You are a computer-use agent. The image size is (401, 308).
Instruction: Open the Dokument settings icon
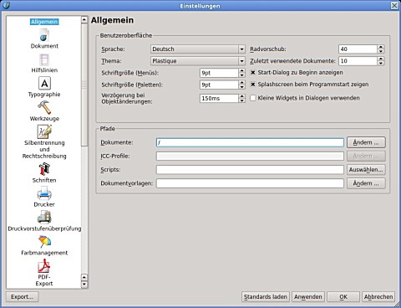[44, 35]
